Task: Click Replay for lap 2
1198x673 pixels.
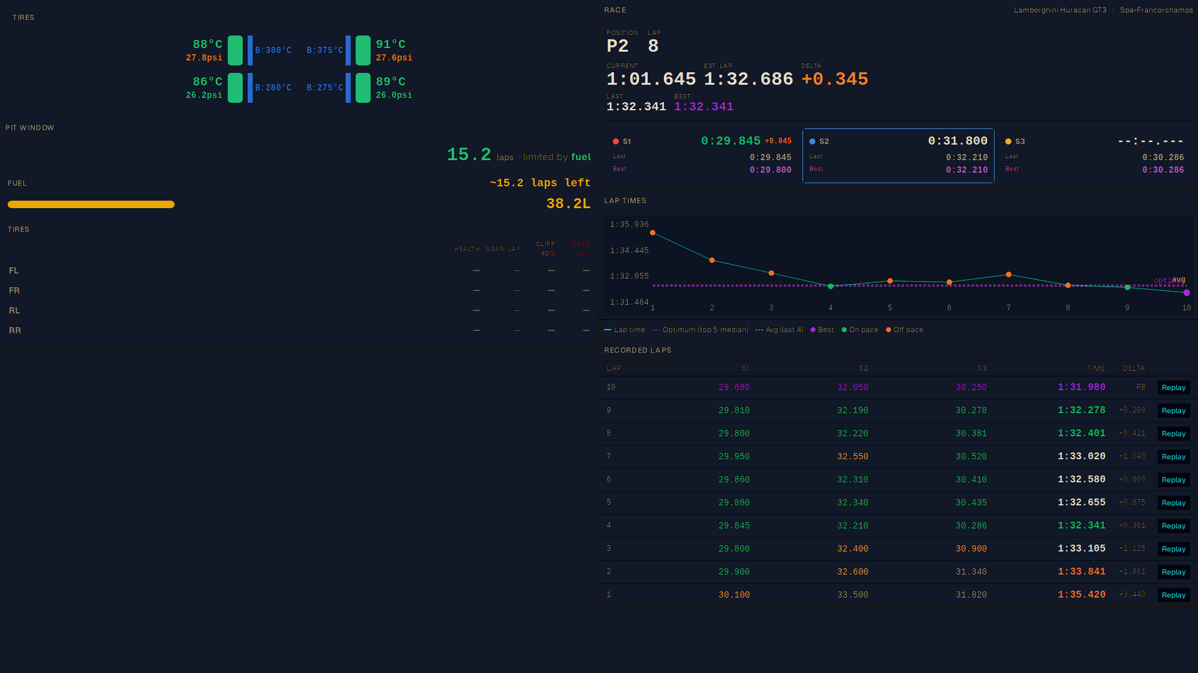Action: 1174,572
